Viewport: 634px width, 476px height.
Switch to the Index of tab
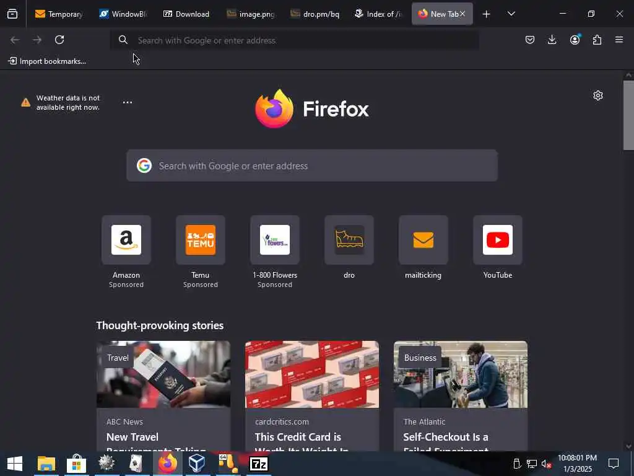click(378, 14)
